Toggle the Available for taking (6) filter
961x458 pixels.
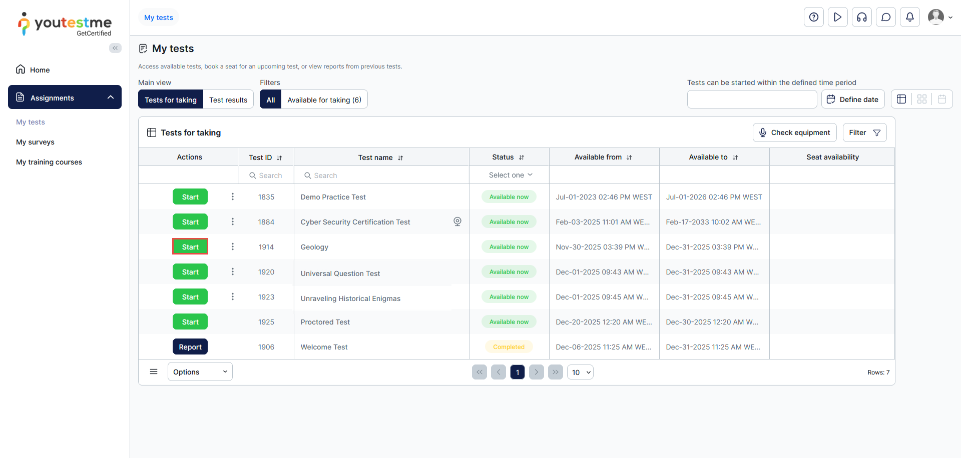(324, 99)
